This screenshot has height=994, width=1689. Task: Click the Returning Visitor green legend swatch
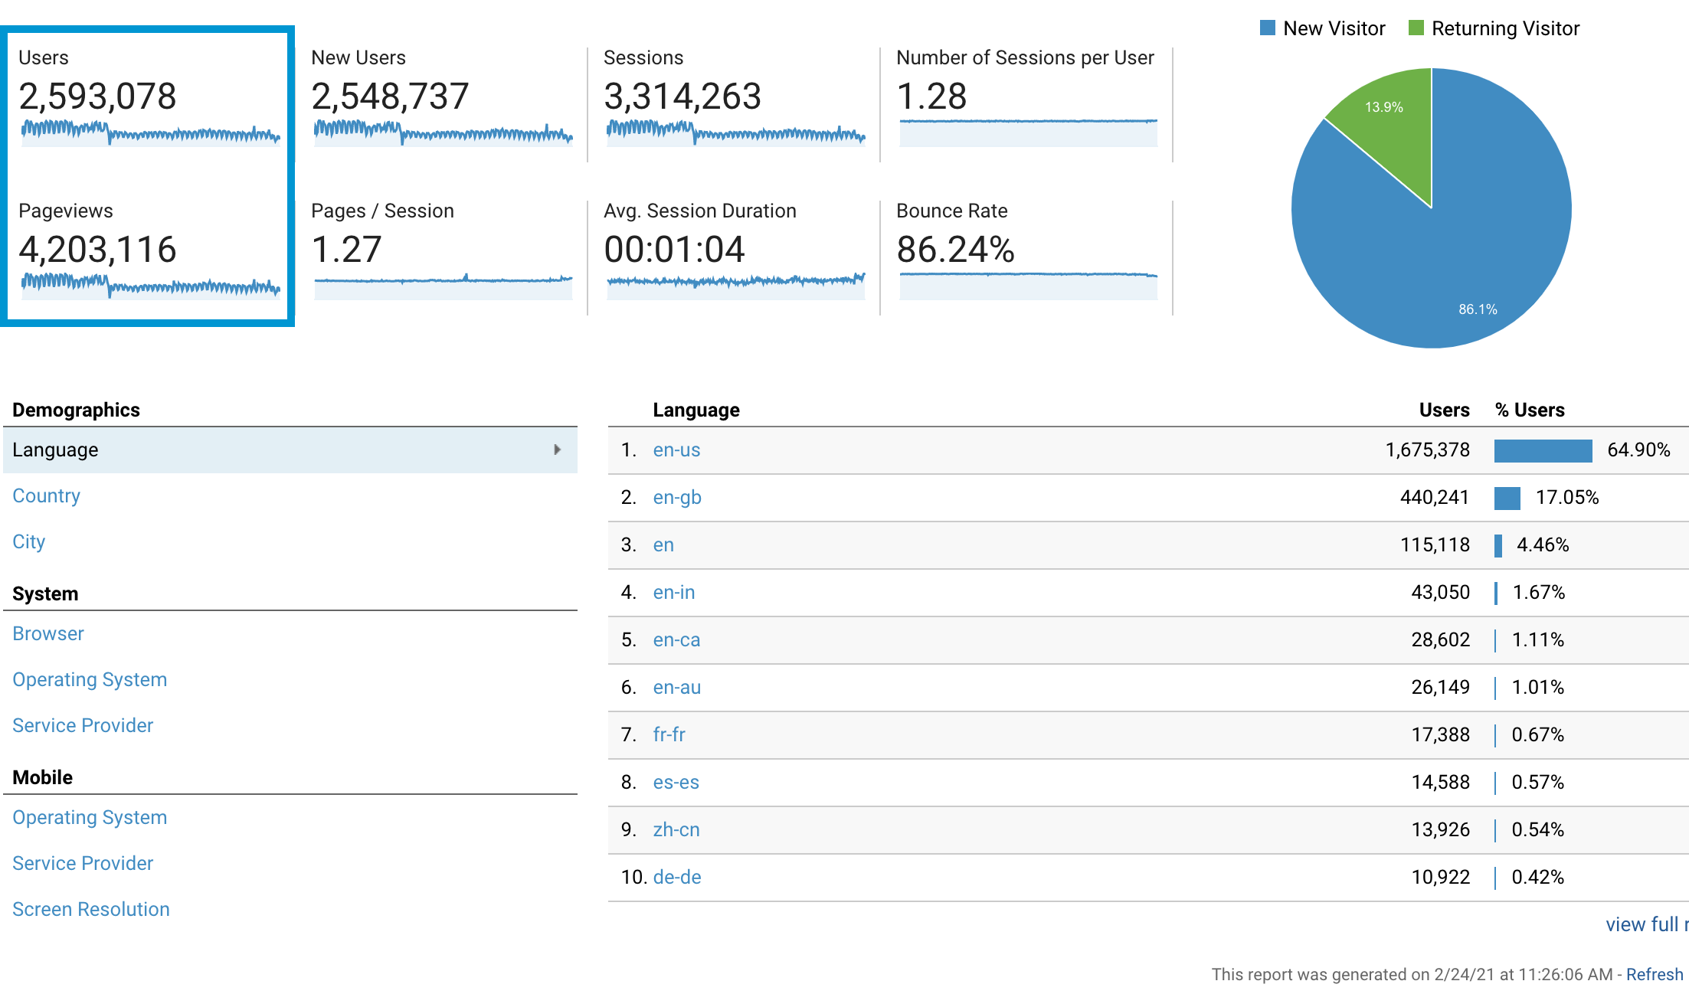pos(1416,28)
